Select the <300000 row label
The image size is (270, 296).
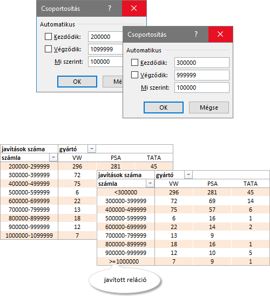[126, 192]
